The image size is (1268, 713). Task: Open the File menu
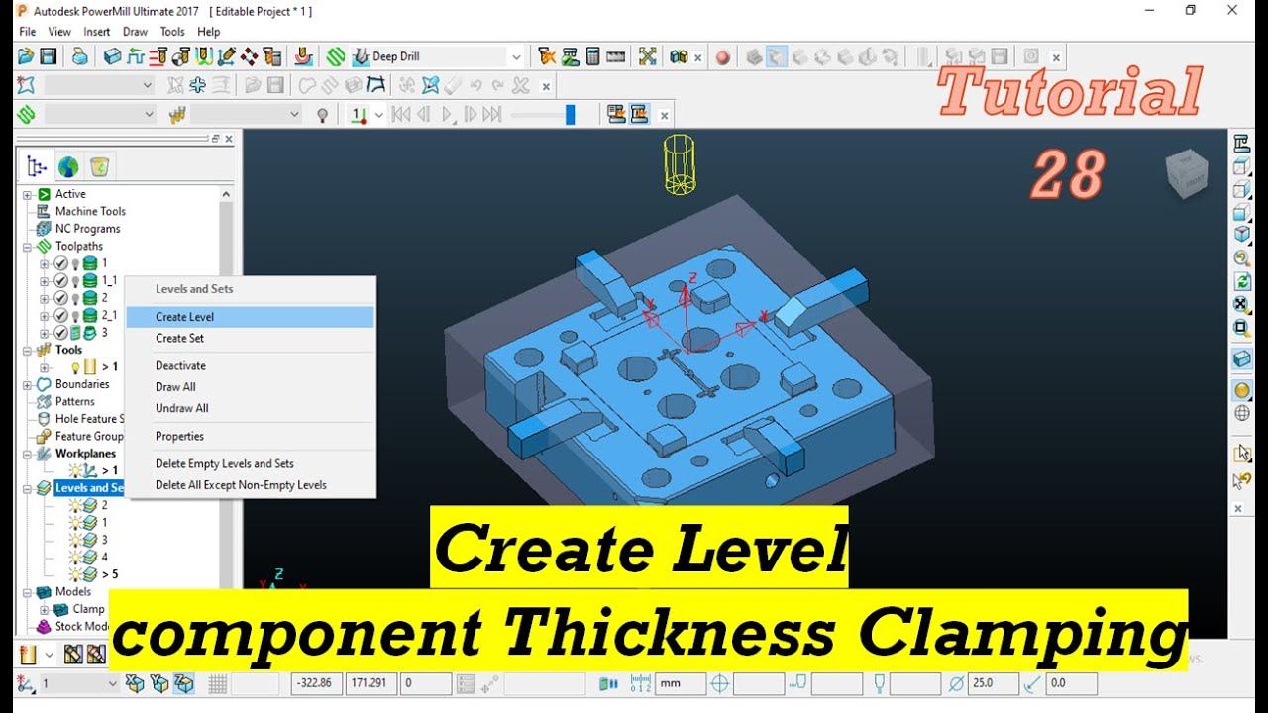27,32
